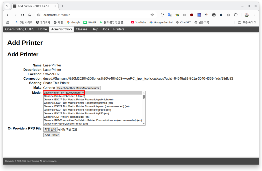Open the Google Translate extension icon
This screenshot has height=171, width=262.
coord(170,15)
